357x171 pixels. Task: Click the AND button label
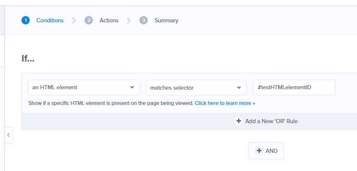272,151
